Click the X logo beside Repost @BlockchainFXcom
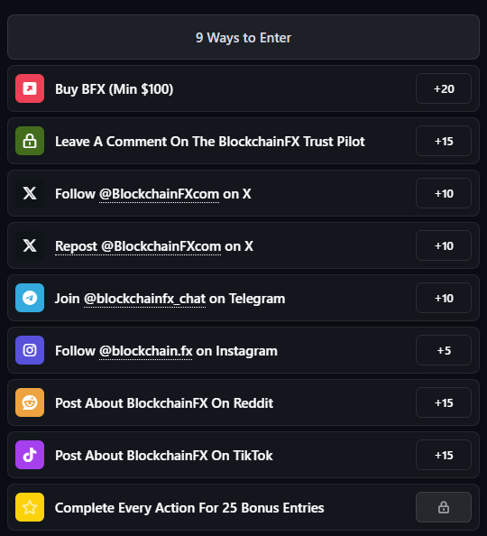The image size is (487, 536). (x=30, y=245)
